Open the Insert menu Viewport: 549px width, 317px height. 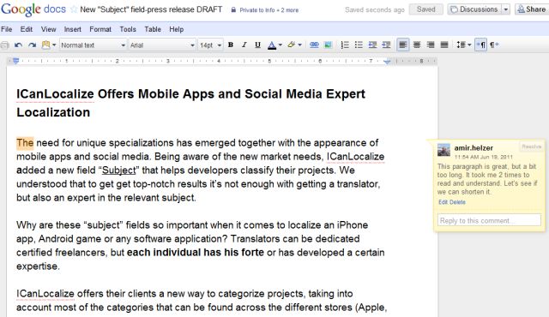coord(72,29)
